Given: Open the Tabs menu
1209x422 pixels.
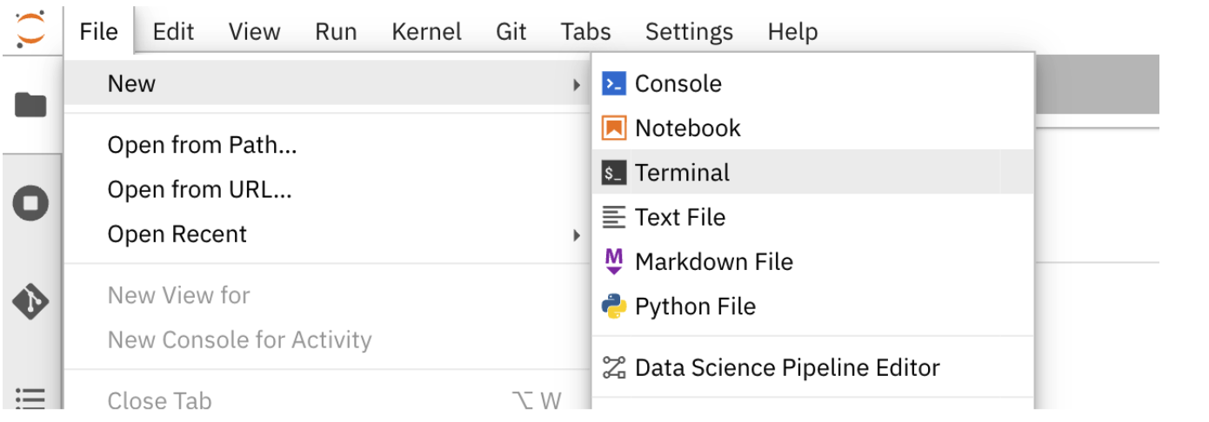Looking at the screenshot, I should tap(585, 32).
